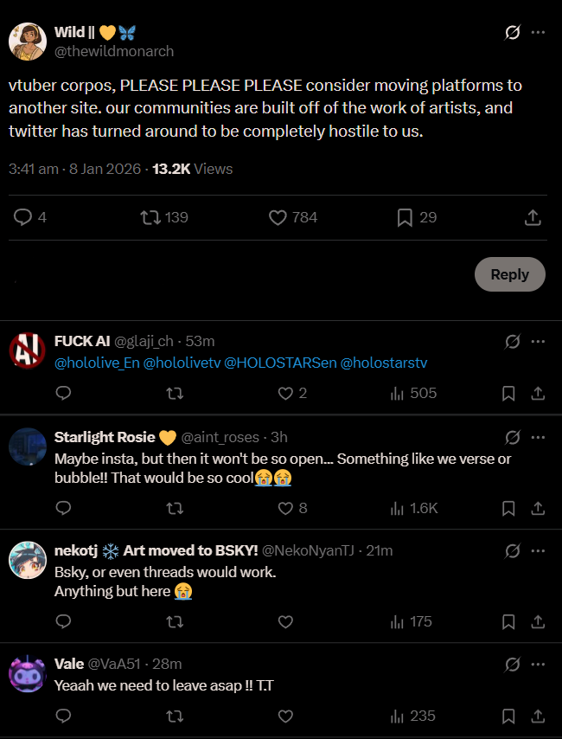This screenshot has width=562, height=739.
Task: Open more options on FUCK AI's reply
Action: (x=538, y=341)
